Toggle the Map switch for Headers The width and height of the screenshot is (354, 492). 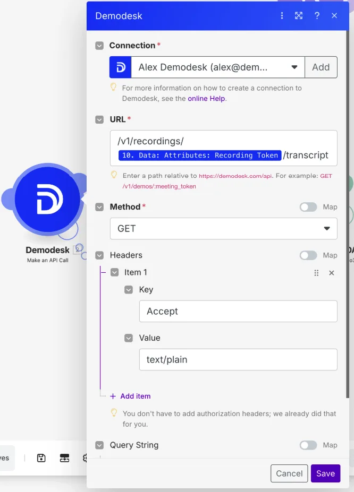(308, 255)
